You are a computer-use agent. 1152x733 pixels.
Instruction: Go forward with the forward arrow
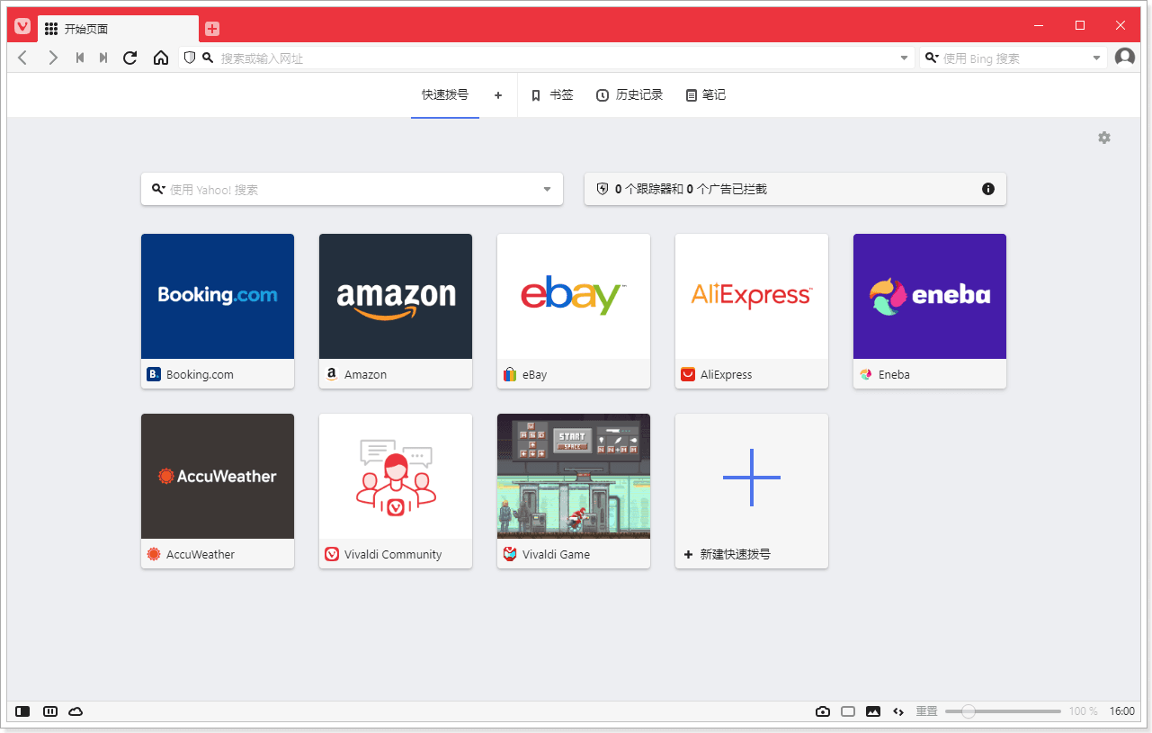(52, 58)
